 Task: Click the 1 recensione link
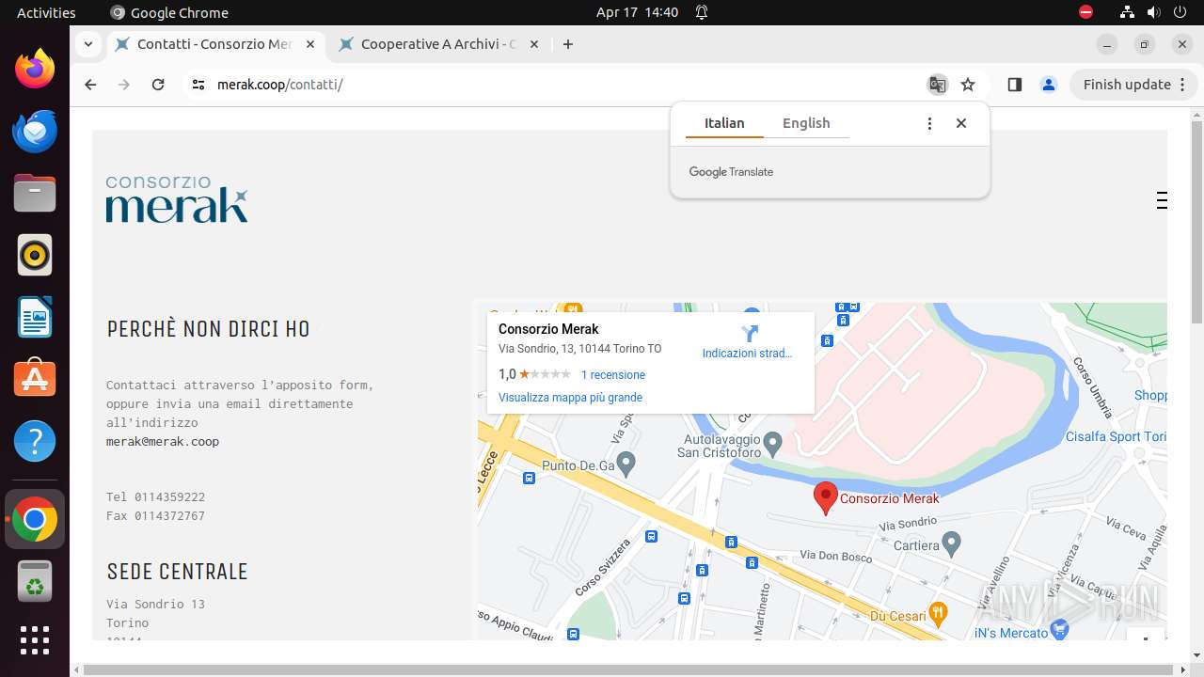pos(613,374)
